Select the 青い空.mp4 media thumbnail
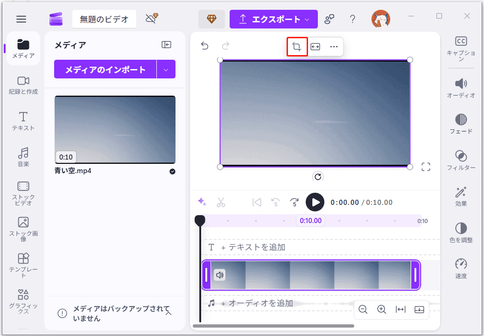The width and height of the screenshot is (484, 336). tap(114, 130)
